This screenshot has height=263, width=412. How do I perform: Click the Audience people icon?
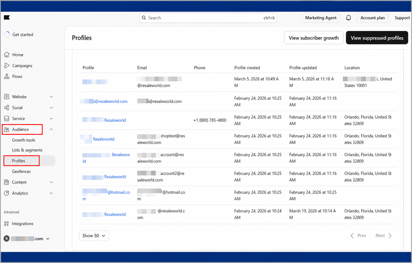tap(7, 129)
